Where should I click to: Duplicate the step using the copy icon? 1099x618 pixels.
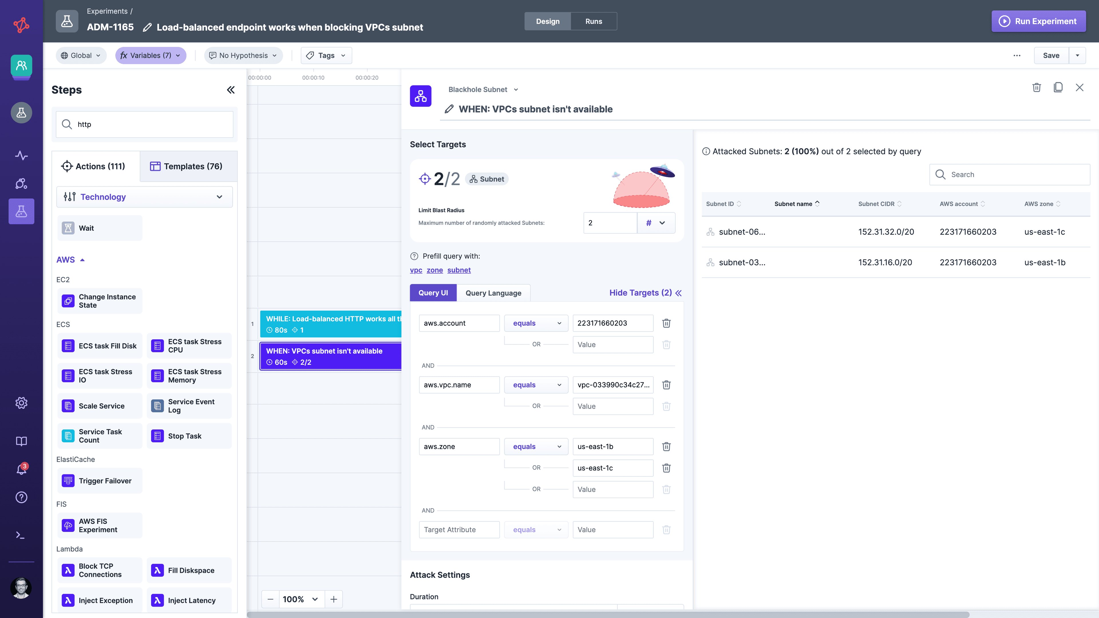tap(1058, 88)
